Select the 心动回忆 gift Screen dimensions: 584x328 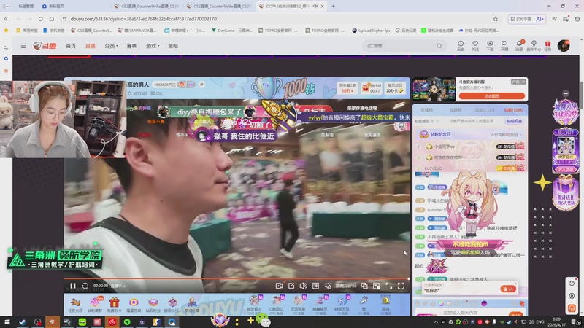pyautogui.click(x=276, y=304)
